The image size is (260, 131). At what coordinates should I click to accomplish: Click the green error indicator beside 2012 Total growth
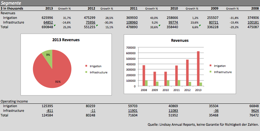click(x=97, y=26)
